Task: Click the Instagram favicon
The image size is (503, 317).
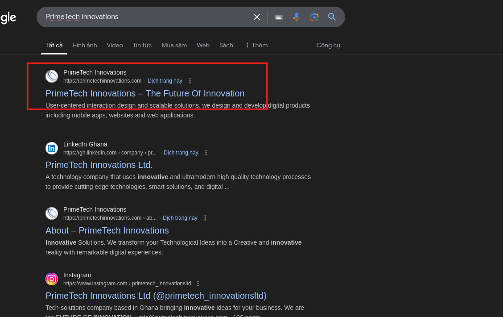Action: [x=52, y=279]
